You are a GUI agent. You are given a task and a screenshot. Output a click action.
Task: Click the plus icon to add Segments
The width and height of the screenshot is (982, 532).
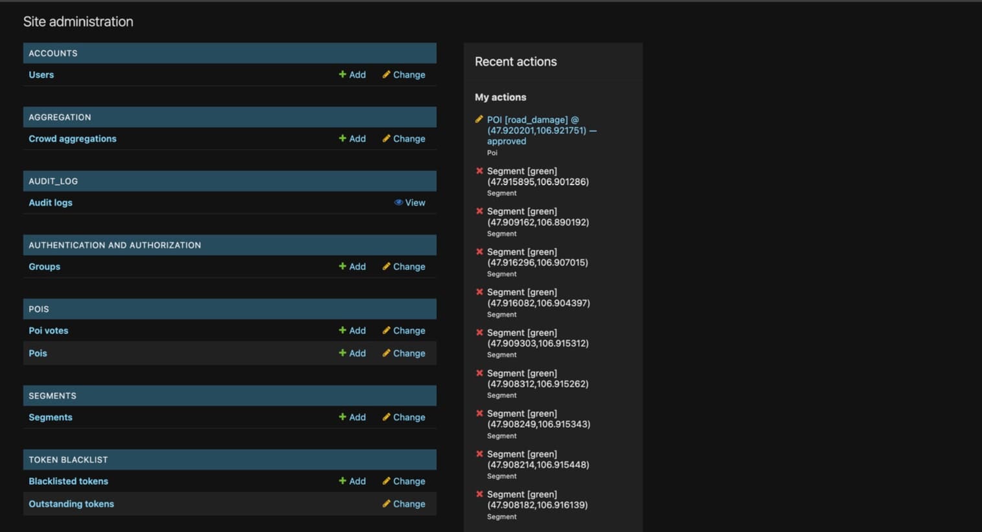click(343, 417)
